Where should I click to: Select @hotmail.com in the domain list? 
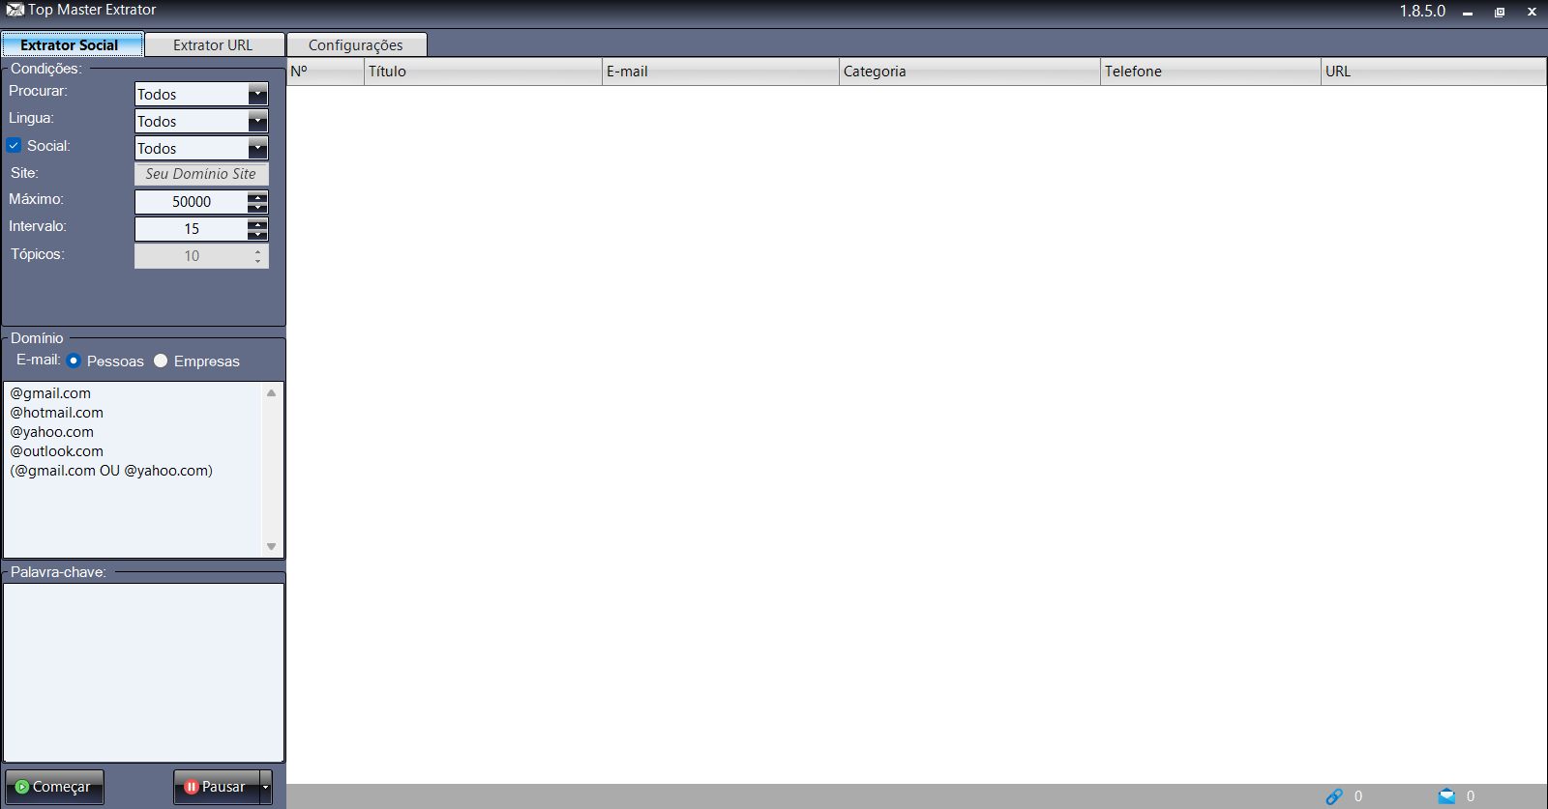click(x=56, y=413)
